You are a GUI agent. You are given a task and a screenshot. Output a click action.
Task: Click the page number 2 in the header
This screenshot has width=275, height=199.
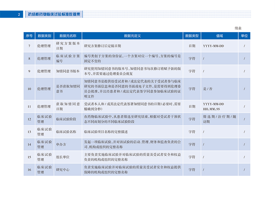pyautogui.click(x=19, y=15)
